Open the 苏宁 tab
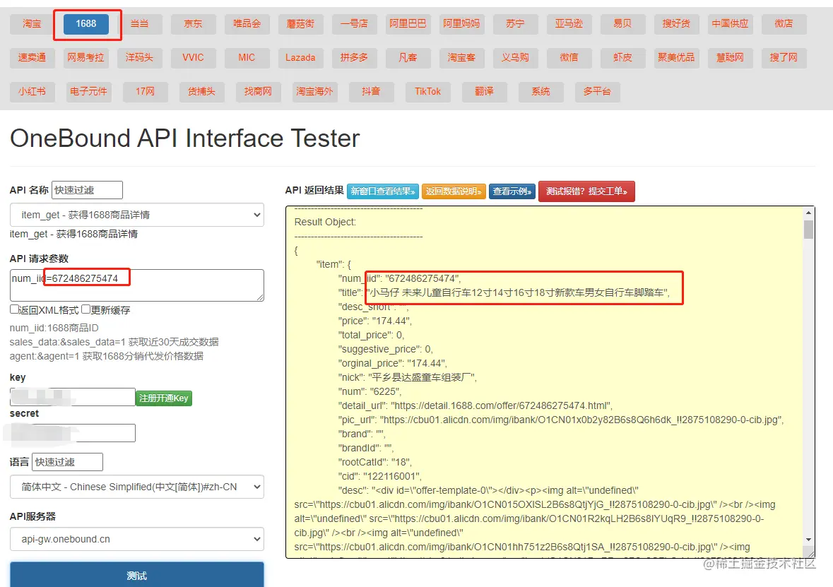Image resolution: width=833 pixels, height=587 pixels. [x=515, y=24]
